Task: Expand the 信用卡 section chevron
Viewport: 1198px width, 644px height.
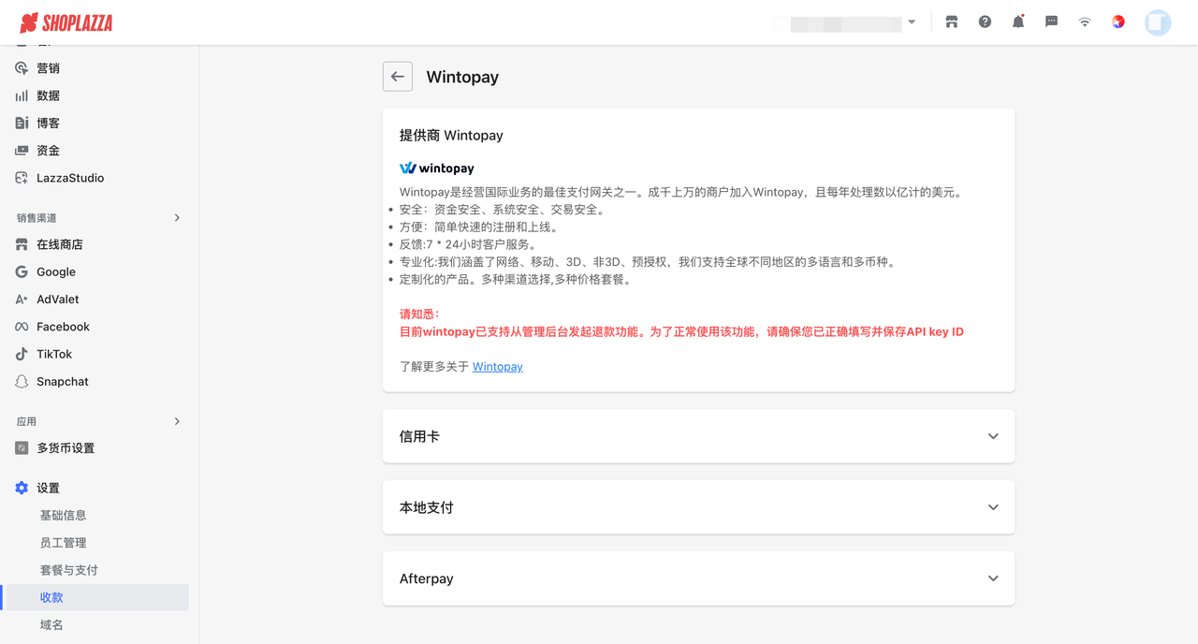Action: click(x=993, y=436)
